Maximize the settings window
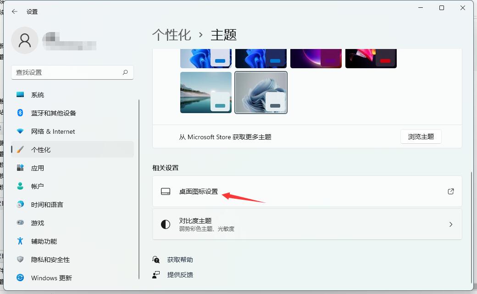Image resolution: width=477 pixels, height=294 pixels. point(442,8)
